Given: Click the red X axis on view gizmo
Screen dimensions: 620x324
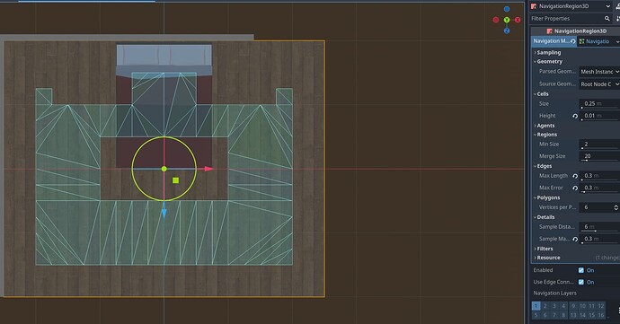Looking at the screenshot, I should [x=518, y=20].
